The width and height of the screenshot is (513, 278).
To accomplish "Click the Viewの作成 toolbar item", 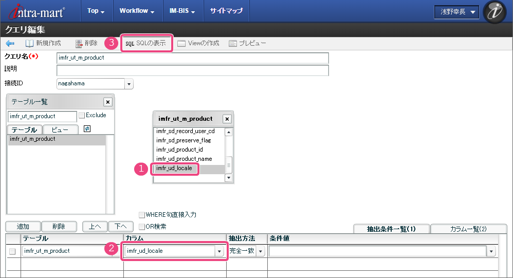I will 198,43.
